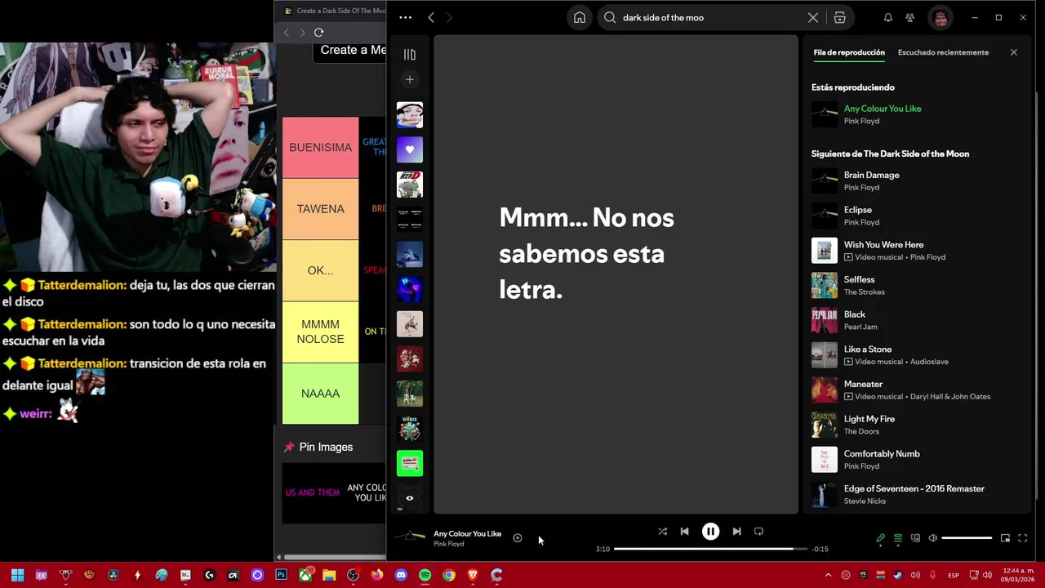1045x588 pixels.
Task: Open Windows Start menu
Action: click(x=17, y=575)
